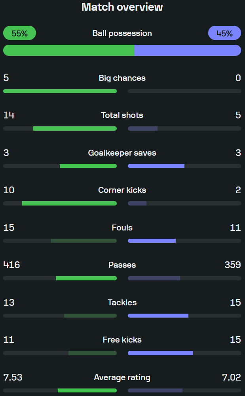Click the purple segment of the possession bar

[188, 50]
